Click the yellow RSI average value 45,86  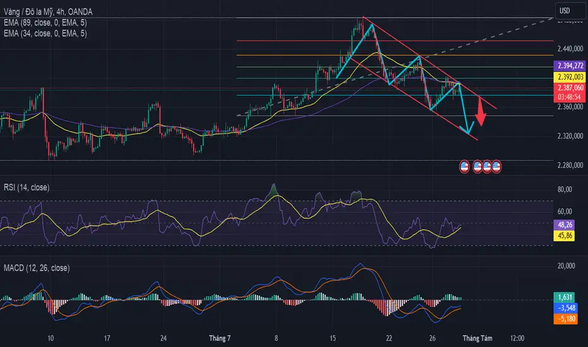pyautogui.click(x=565, y=235)
